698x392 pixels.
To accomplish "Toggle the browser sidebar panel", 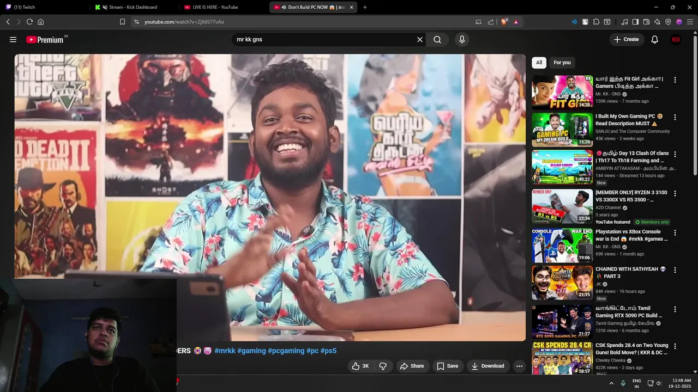I will pos(635,22).
